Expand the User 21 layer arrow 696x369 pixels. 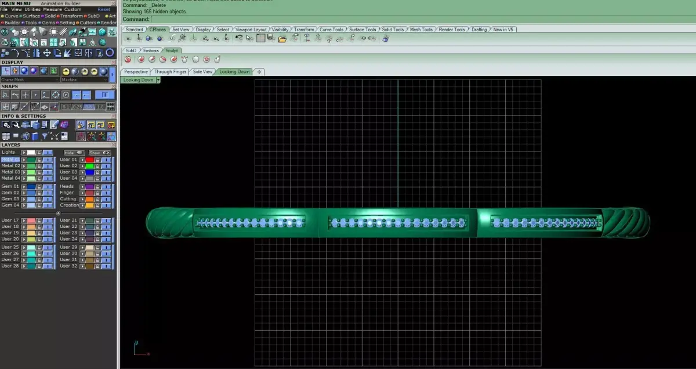(82, 220)
